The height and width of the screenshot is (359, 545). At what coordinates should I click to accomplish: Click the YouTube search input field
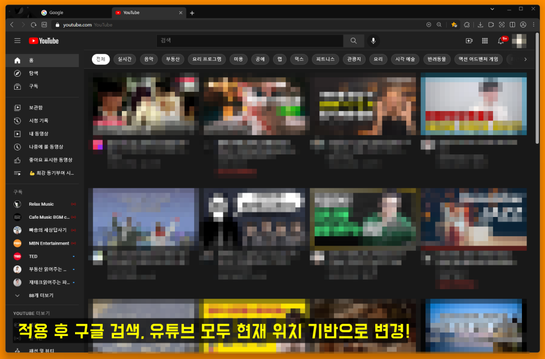249,41
